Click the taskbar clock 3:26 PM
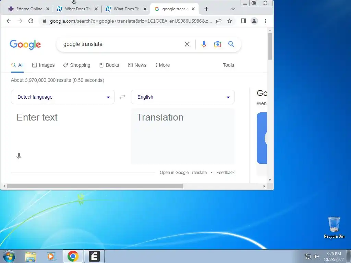The width and height of the screenshot is (351, 263). pyautogui.click(x=334, y=256)
